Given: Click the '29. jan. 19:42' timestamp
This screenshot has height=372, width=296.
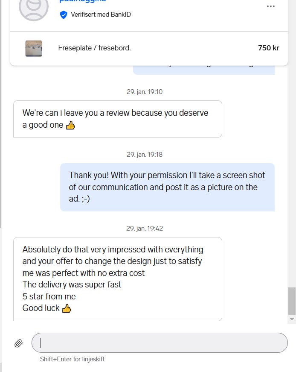Looking at the screenshot, I should [x=145, y=228].
